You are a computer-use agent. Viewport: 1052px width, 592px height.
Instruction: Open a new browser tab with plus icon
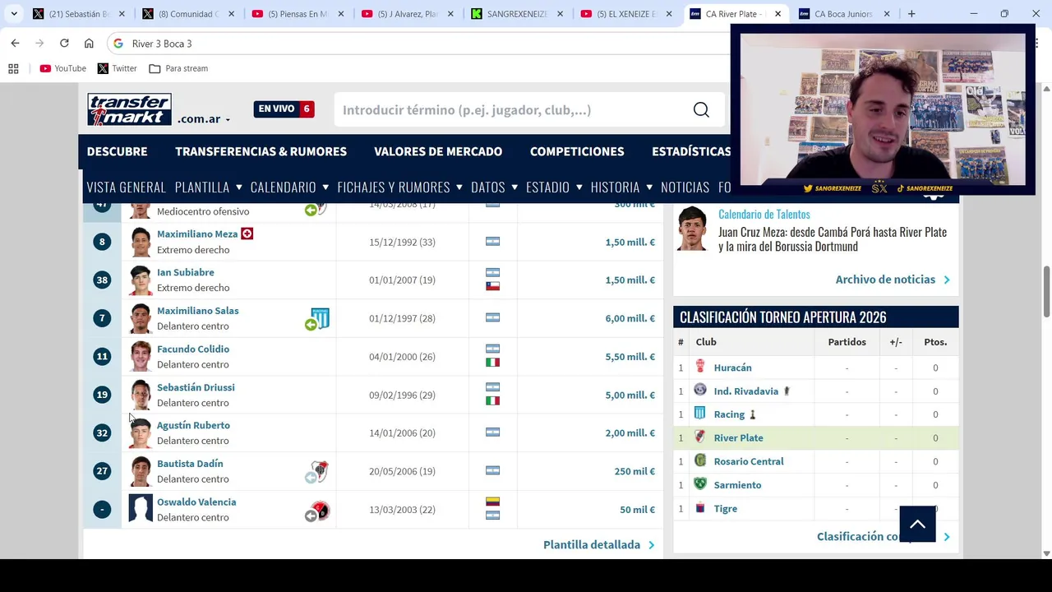[911, 14]
